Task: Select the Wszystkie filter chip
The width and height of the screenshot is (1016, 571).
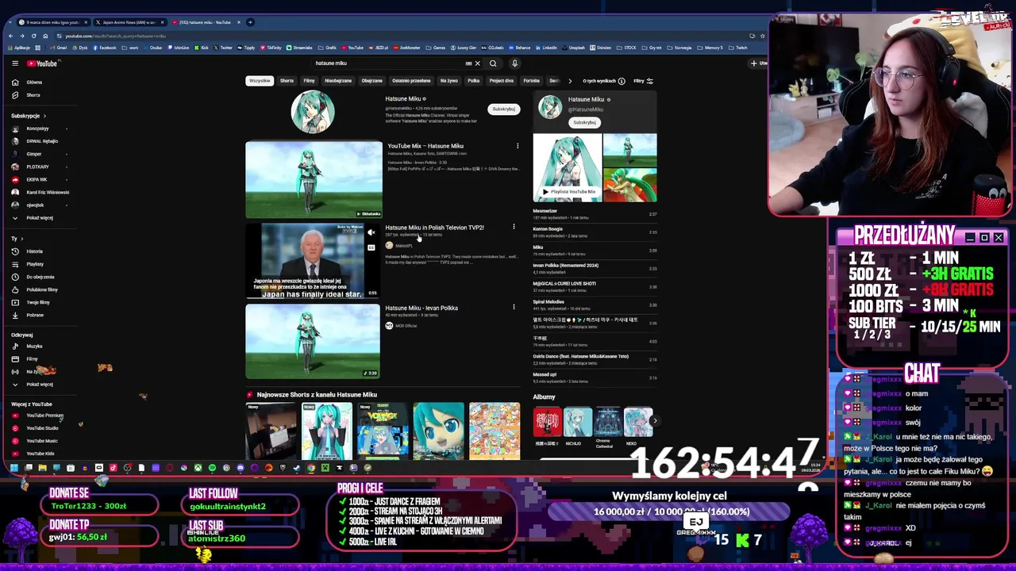Action: coord(260,81)
